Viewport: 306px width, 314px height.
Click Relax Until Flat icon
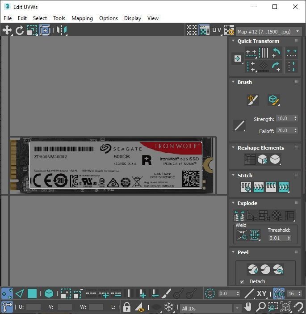[263, 159]
